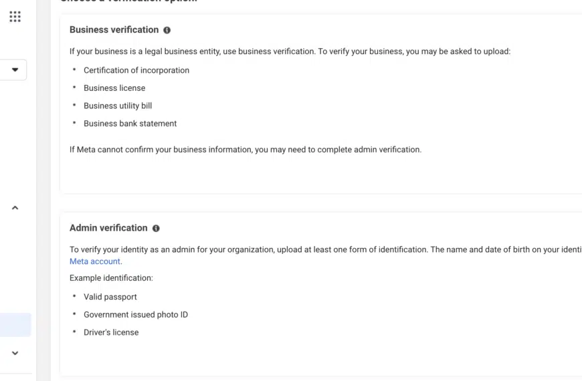Screen dimensions: 582x381
Task: Expand sidebar section using downward chevron
Action: [x=15, y=353]
